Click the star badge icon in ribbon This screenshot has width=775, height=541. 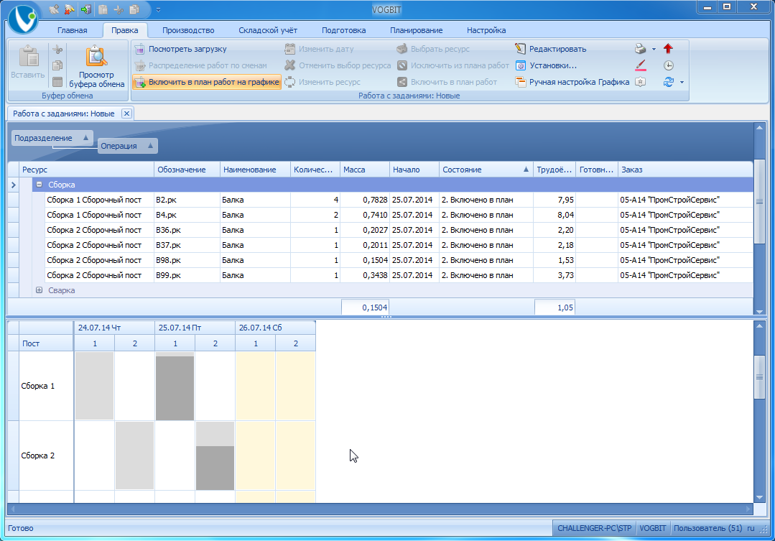641,82
